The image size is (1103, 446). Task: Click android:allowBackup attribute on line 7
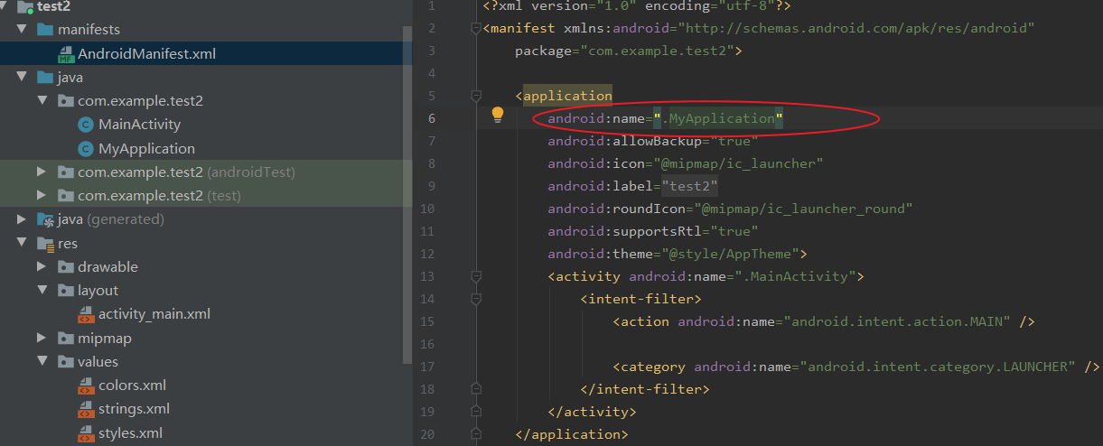pyautogui.click(x=625, y=141)
